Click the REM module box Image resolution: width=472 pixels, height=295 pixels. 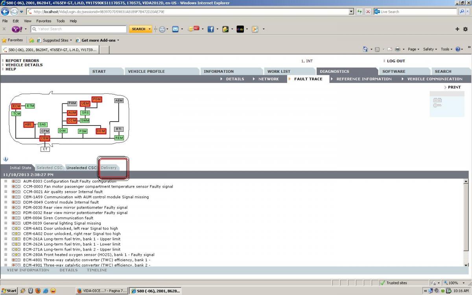click(x=119, y=138)
